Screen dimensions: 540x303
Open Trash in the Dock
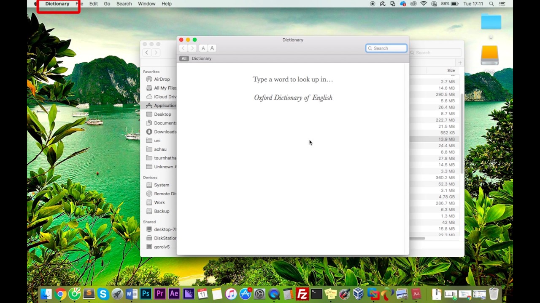[x=494, y=294]
